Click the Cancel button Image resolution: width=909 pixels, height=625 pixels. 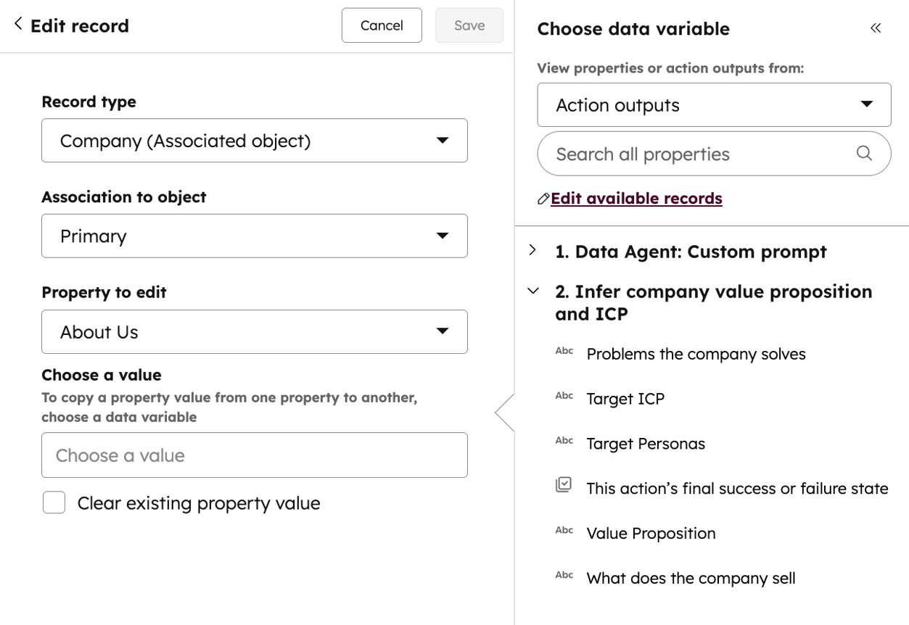pos(381,25)
